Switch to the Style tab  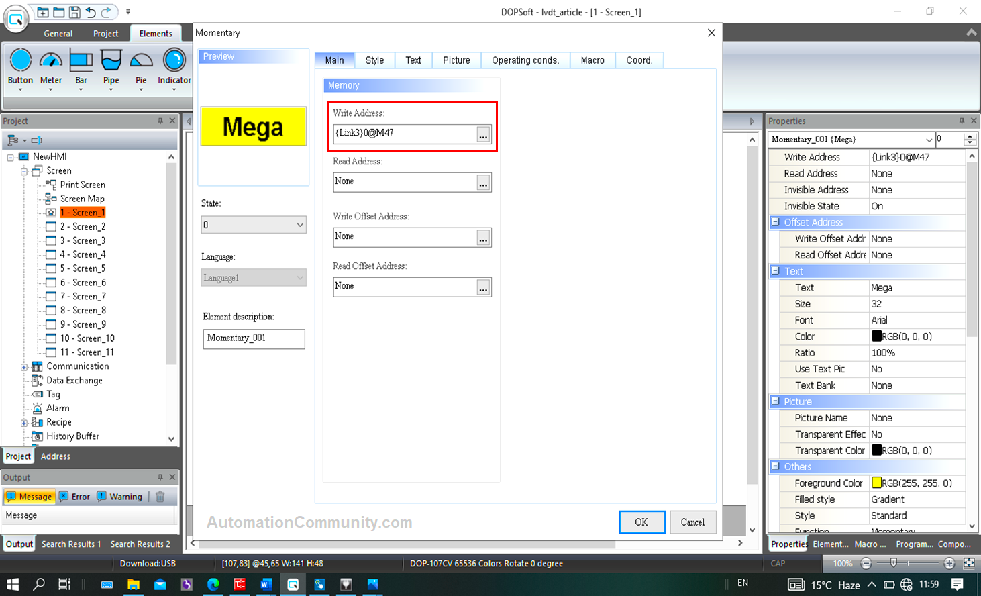(x=374, y=60)
